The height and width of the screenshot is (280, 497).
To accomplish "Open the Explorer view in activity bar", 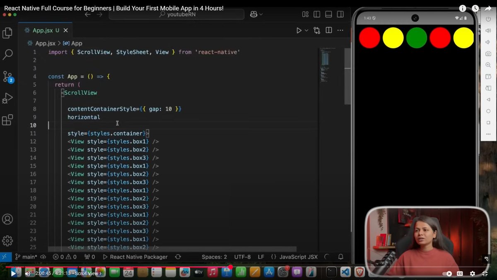I will [7, 33].
